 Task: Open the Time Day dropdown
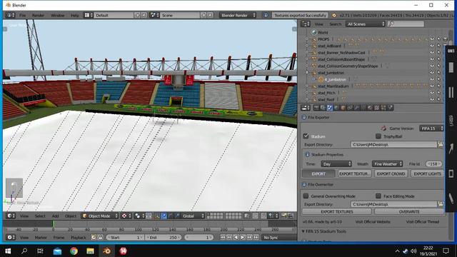[x=336, y=164]
